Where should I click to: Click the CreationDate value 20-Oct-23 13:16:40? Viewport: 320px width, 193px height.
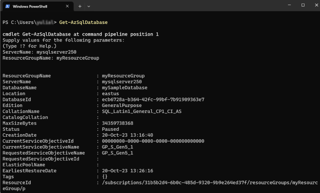(x=128, y=135)
